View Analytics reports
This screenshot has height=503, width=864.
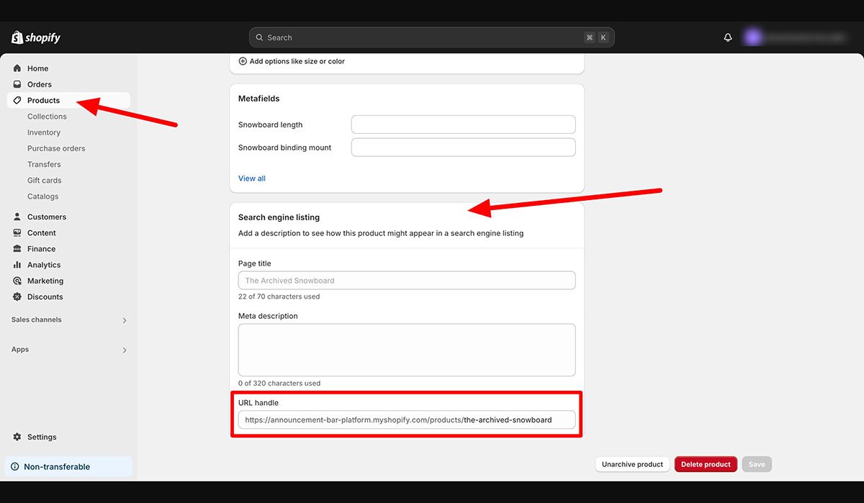[45, 264]
